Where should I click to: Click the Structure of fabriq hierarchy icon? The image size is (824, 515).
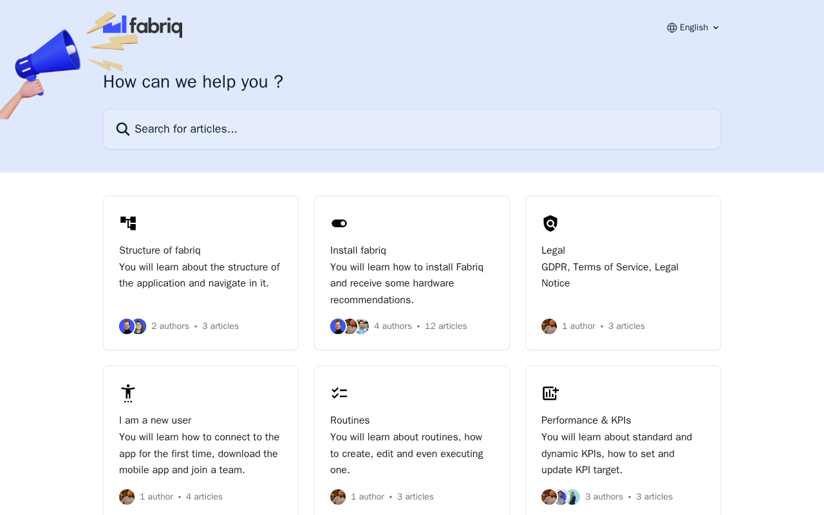(128, 223)
